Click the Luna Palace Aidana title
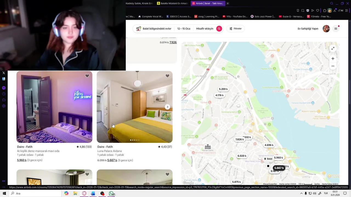The width and height of the screenshot is (351, 197). tap(109, 151)
